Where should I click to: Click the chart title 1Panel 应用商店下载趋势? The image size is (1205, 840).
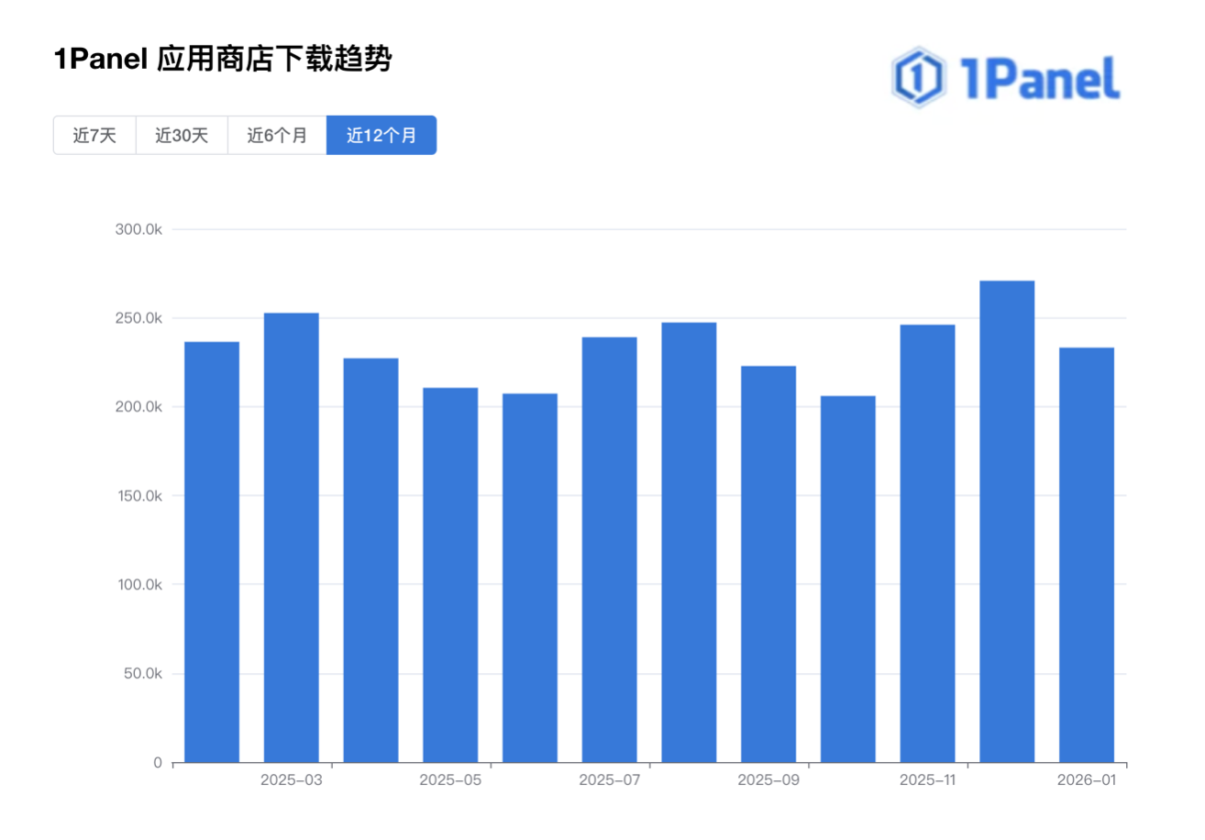click(x=223, y=61)
